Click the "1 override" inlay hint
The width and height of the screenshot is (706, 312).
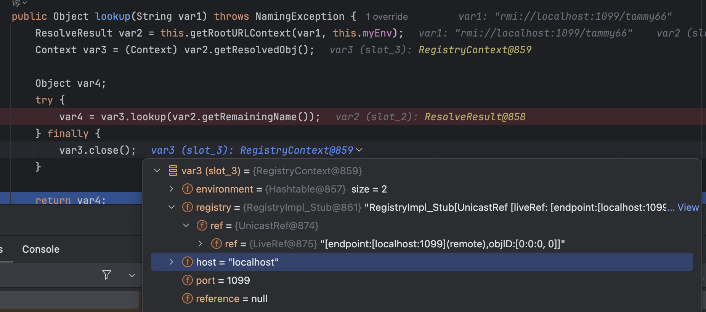(387, 17)
